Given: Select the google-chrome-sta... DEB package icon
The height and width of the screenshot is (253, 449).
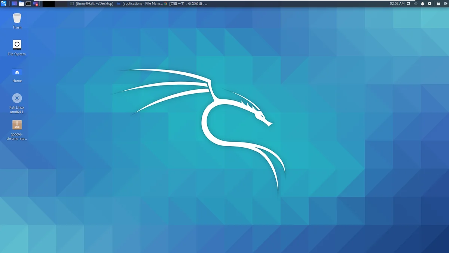Looking at the screenshot, I should (17, 125).
